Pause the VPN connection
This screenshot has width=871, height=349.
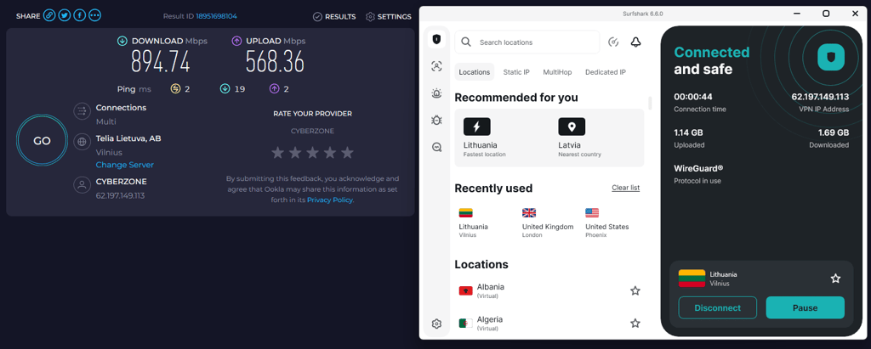tap(805, 308)
